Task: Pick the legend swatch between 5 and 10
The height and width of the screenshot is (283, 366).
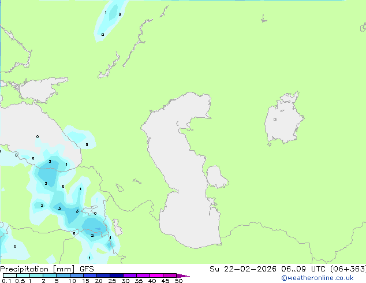Action: [x=63, y=275]
